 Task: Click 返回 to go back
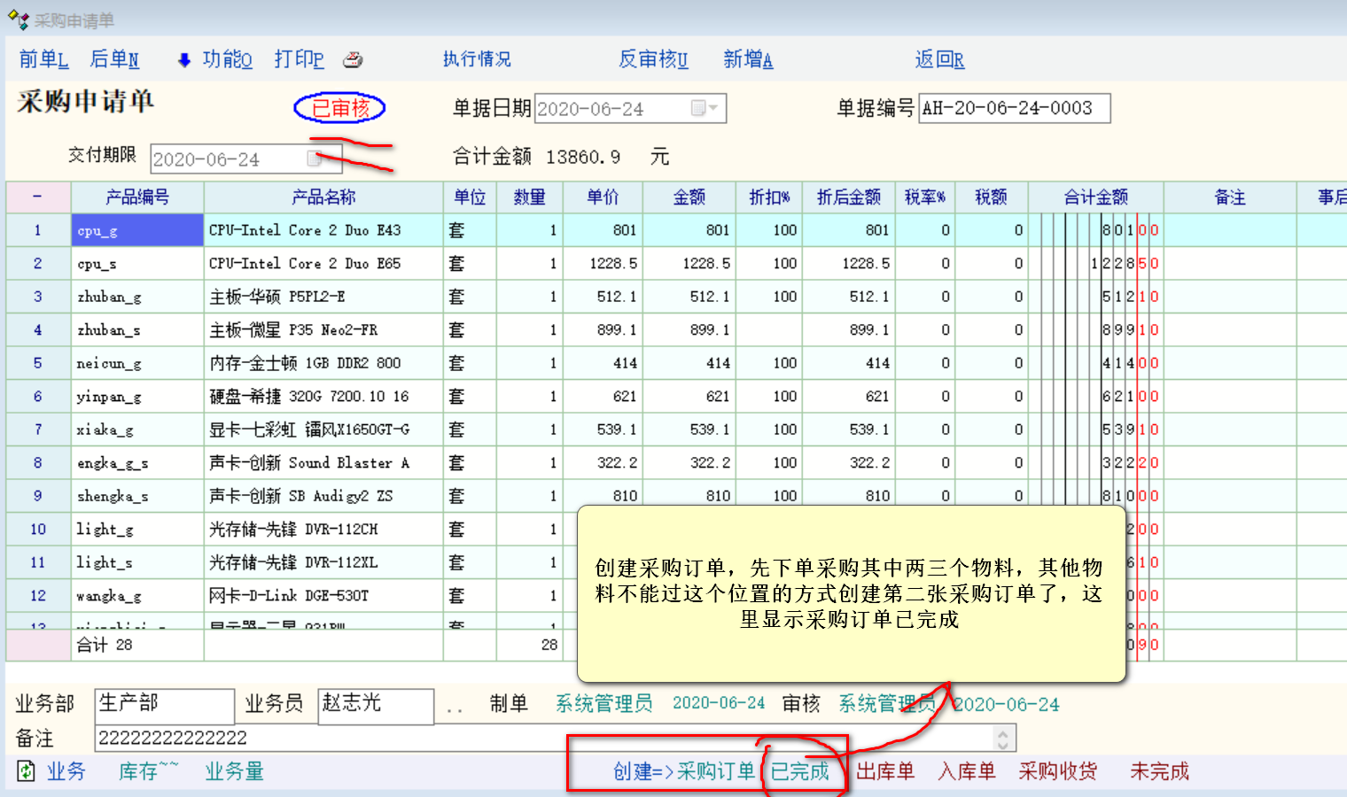(x=939, y=59)
